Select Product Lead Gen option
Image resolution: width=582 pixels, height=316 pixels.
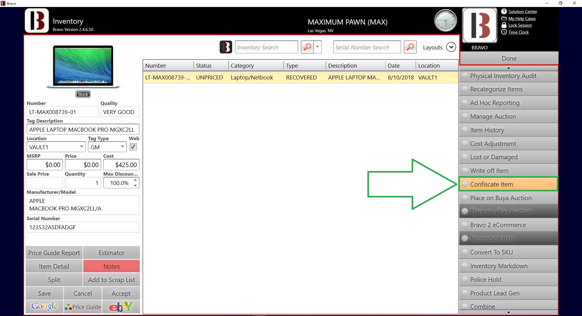click(x=509, y=293)
